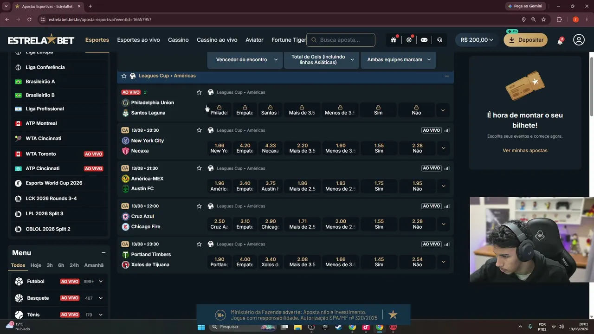Star the Leagues Cup • Américas league header
The image size is (594, 334).
(x=124, y=76)
